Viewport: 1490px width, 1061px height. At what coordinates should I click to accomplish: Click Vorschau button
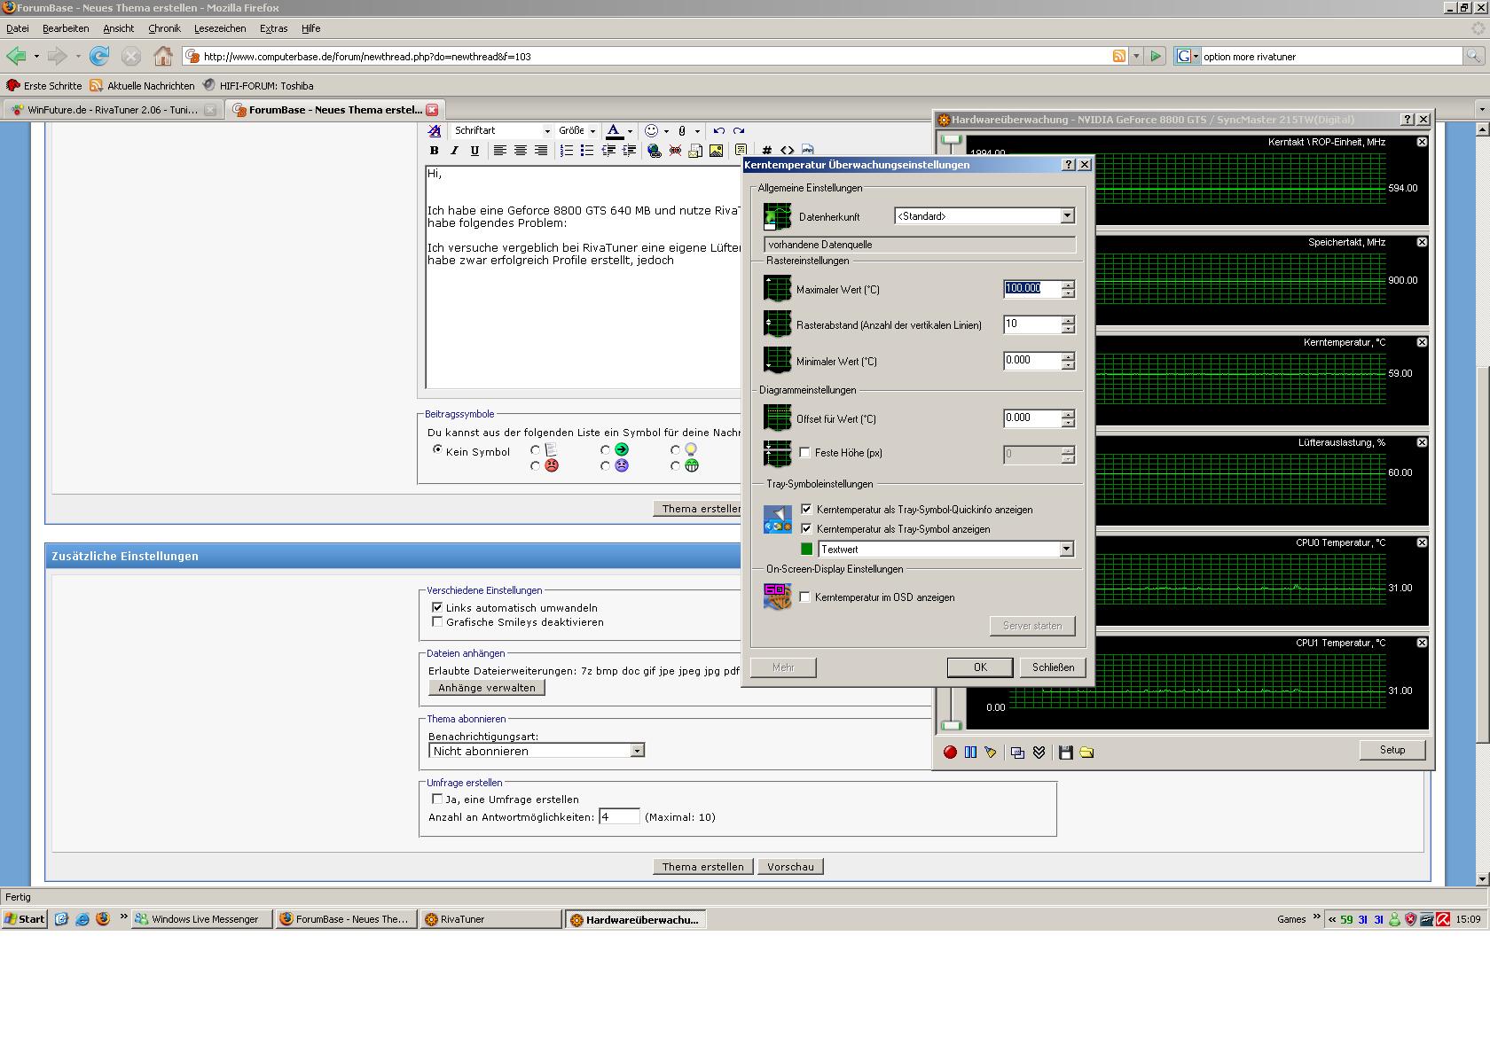790,867
